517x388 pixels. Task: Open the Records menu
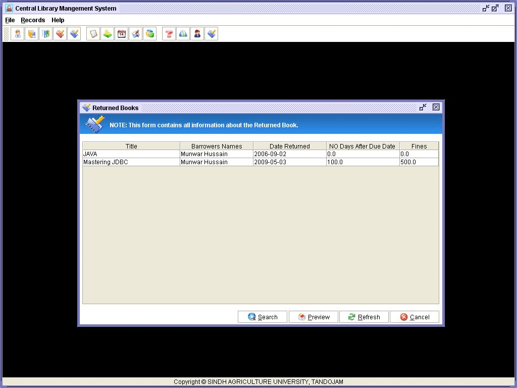[33, 20]
